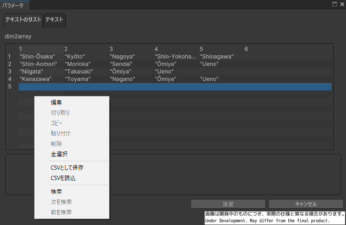Image resolution: width=346 pixels, height=225 pixels.
Task: Select cell "Morioka"
Action: (86, 64)
